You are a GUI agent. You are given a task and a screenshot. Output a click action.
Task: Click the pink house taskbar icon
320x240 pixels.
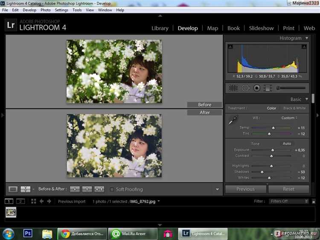click(x=168, y=234)
